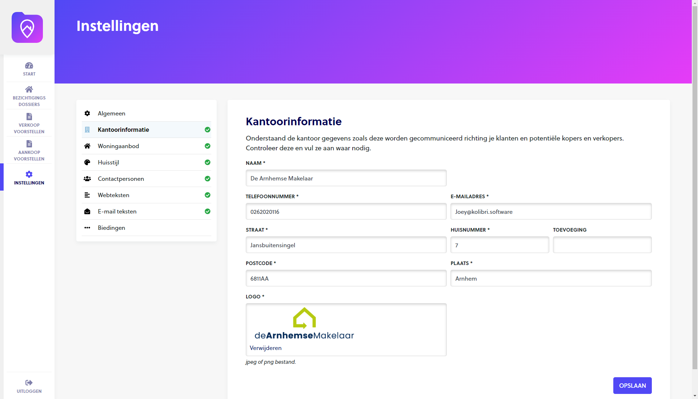Open Aankoop Voorstellen document icon
Viewport: 698px width, 399px height.
[29, 144]
